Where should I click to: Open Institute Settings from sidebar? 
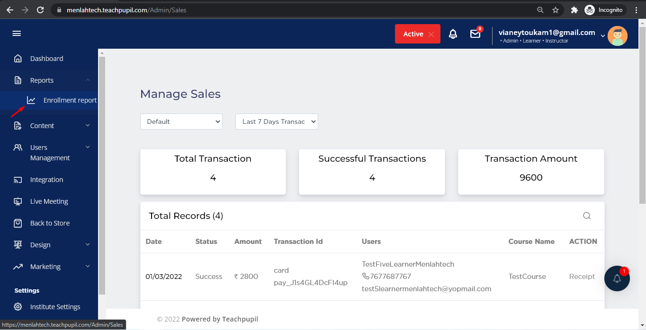(x=55, y=307)
